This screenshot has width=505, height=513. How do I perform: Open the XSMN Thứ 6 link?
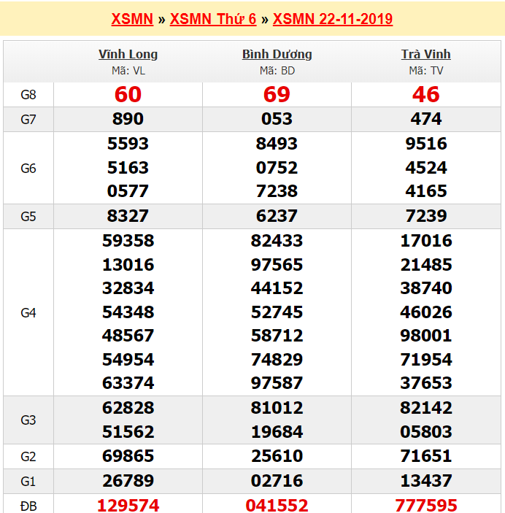[213, 19]
